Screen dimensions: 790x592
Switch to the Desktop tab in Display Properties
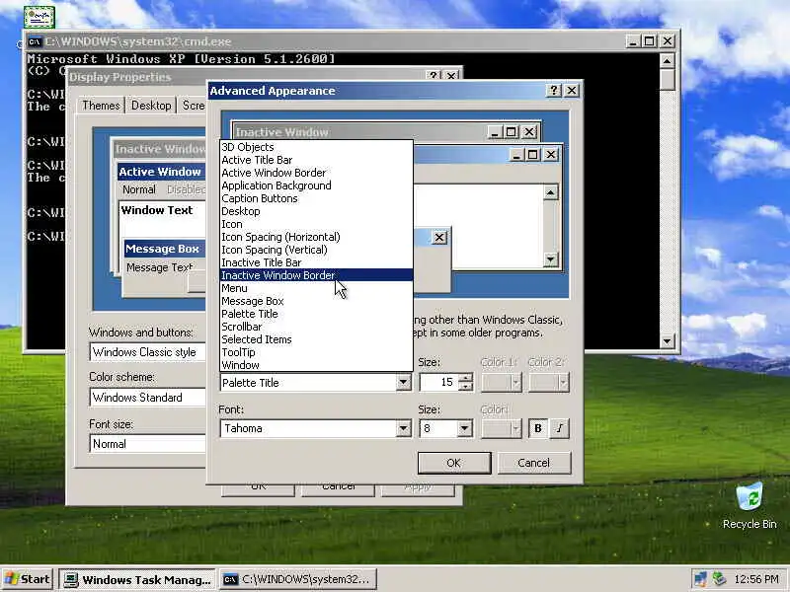tap(151, 106)
